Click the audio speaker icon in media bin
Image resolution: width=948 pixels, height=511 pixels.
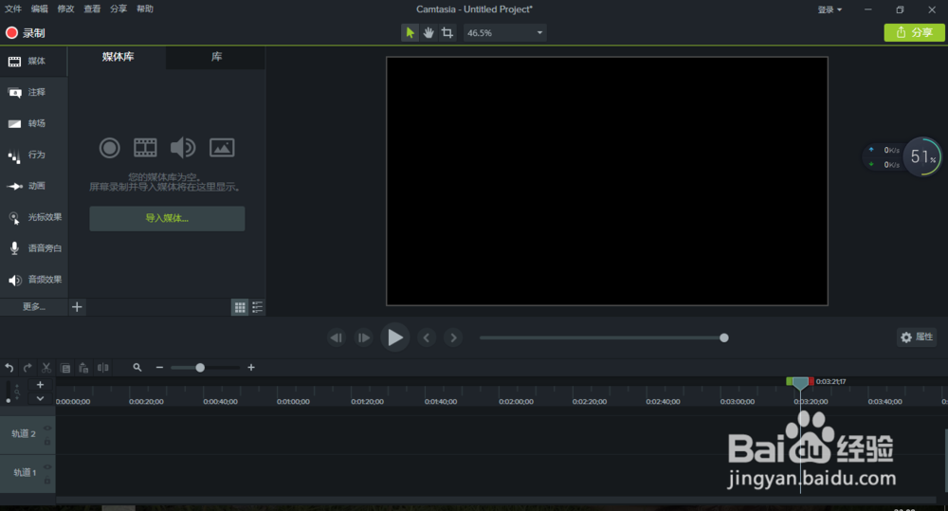pos(183,148)
